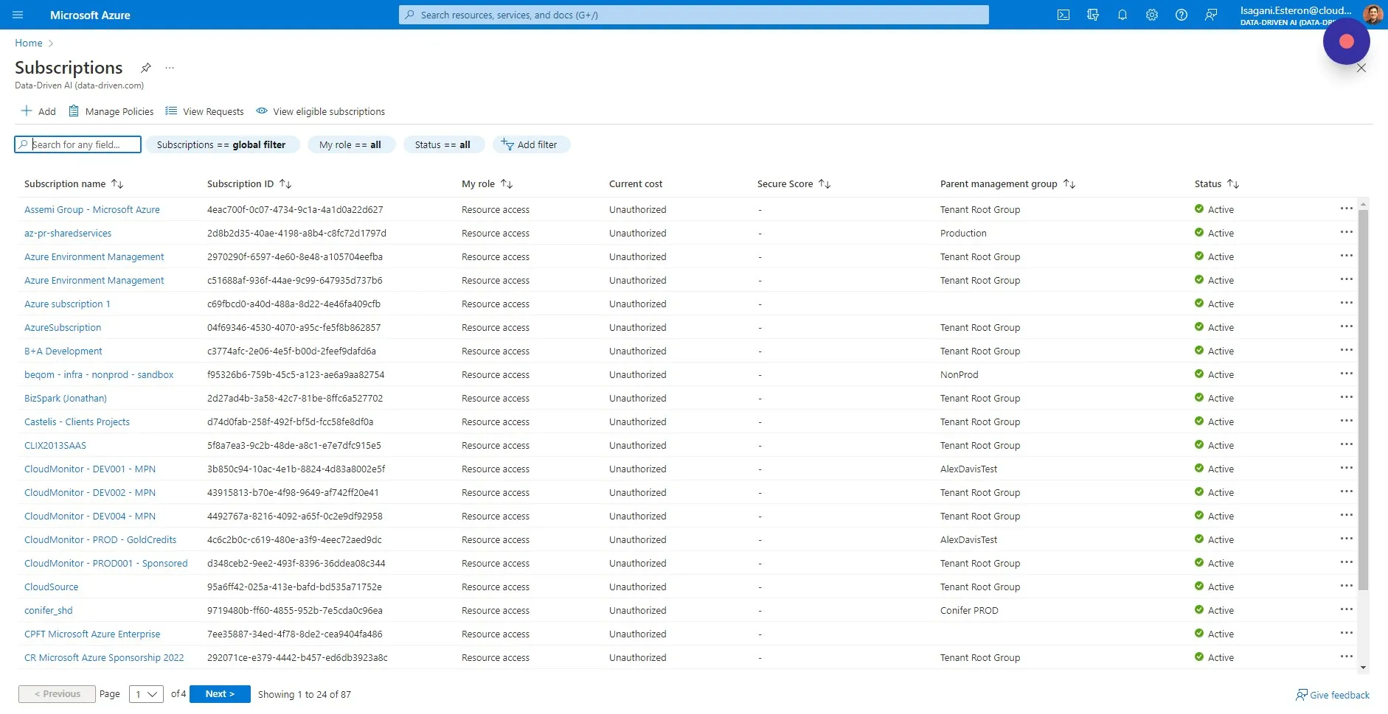Click the Current cost column header

pyautogui.click(x=636, y=183)
